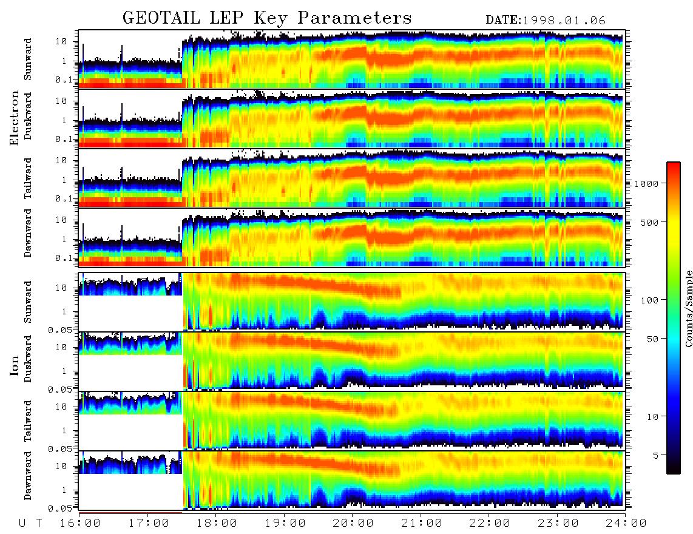Click the Ion Duskward spectrogram panel
The image size is (693, 534).
coord(352,361)
